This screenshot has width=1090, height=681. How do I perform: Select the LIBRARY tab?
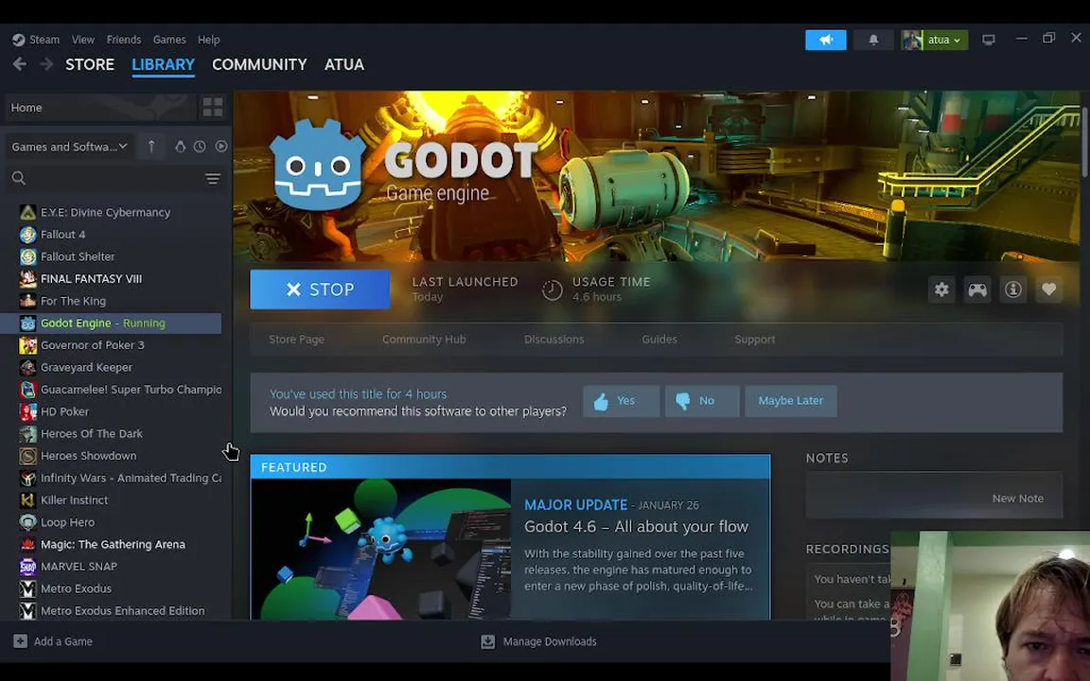coord(163,64)
